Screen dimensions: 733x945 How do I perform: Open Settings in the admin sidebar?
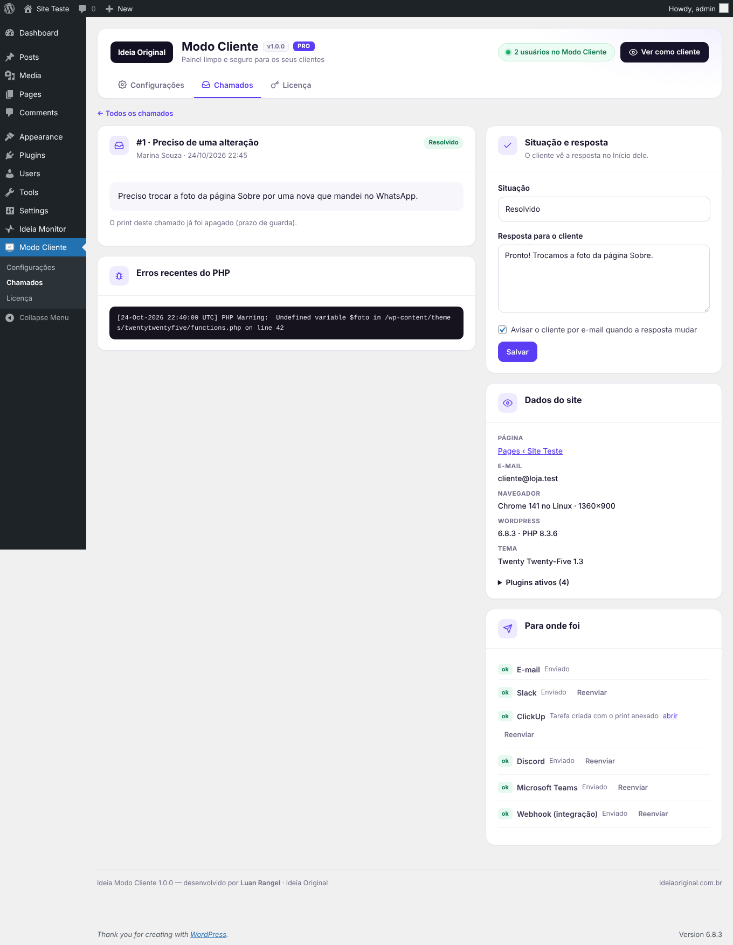[43, 211]
